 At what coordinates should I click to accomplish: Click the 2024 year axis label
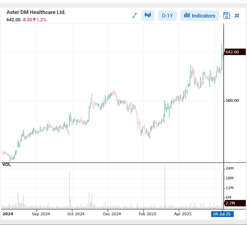(x=8, y=214)
